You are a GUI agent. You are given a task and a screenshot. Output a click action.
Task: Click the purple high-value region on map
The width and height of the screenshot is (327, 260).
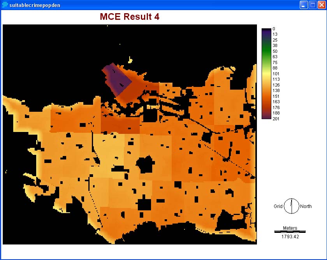(x=116, y=79)
